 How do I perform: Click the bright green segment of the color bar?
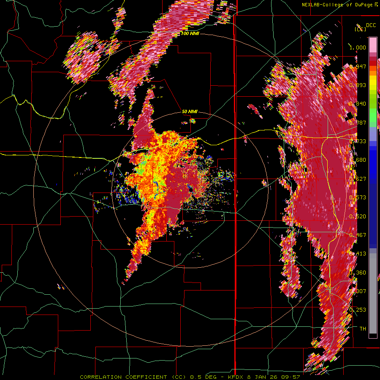373,115
